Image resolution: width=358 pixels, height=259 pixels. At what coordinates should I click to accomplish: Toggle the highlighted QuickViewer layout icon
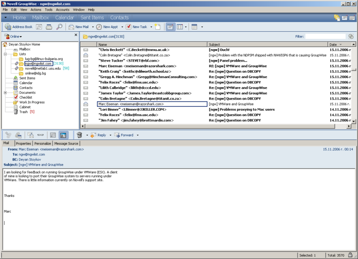pyautogui.click(x=63, y=135)
